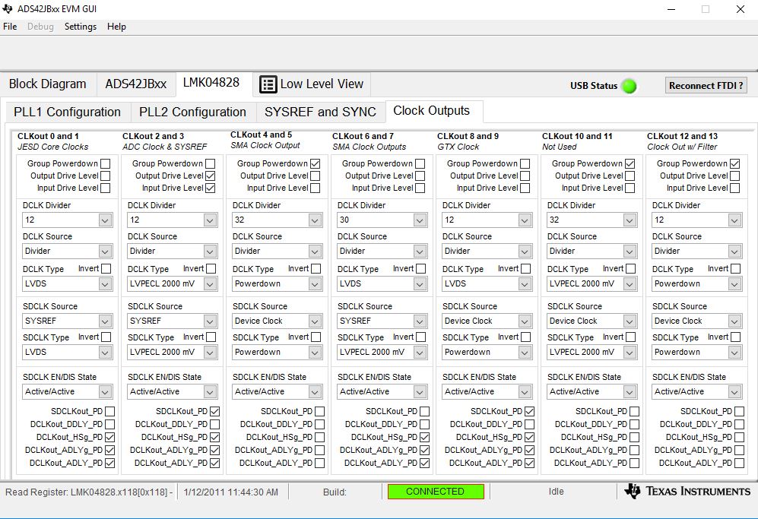Uncheck Group Powerdown for CLKout 4 and 5
Viewport: 758px width, 519px height.
[x=316, y=164]
